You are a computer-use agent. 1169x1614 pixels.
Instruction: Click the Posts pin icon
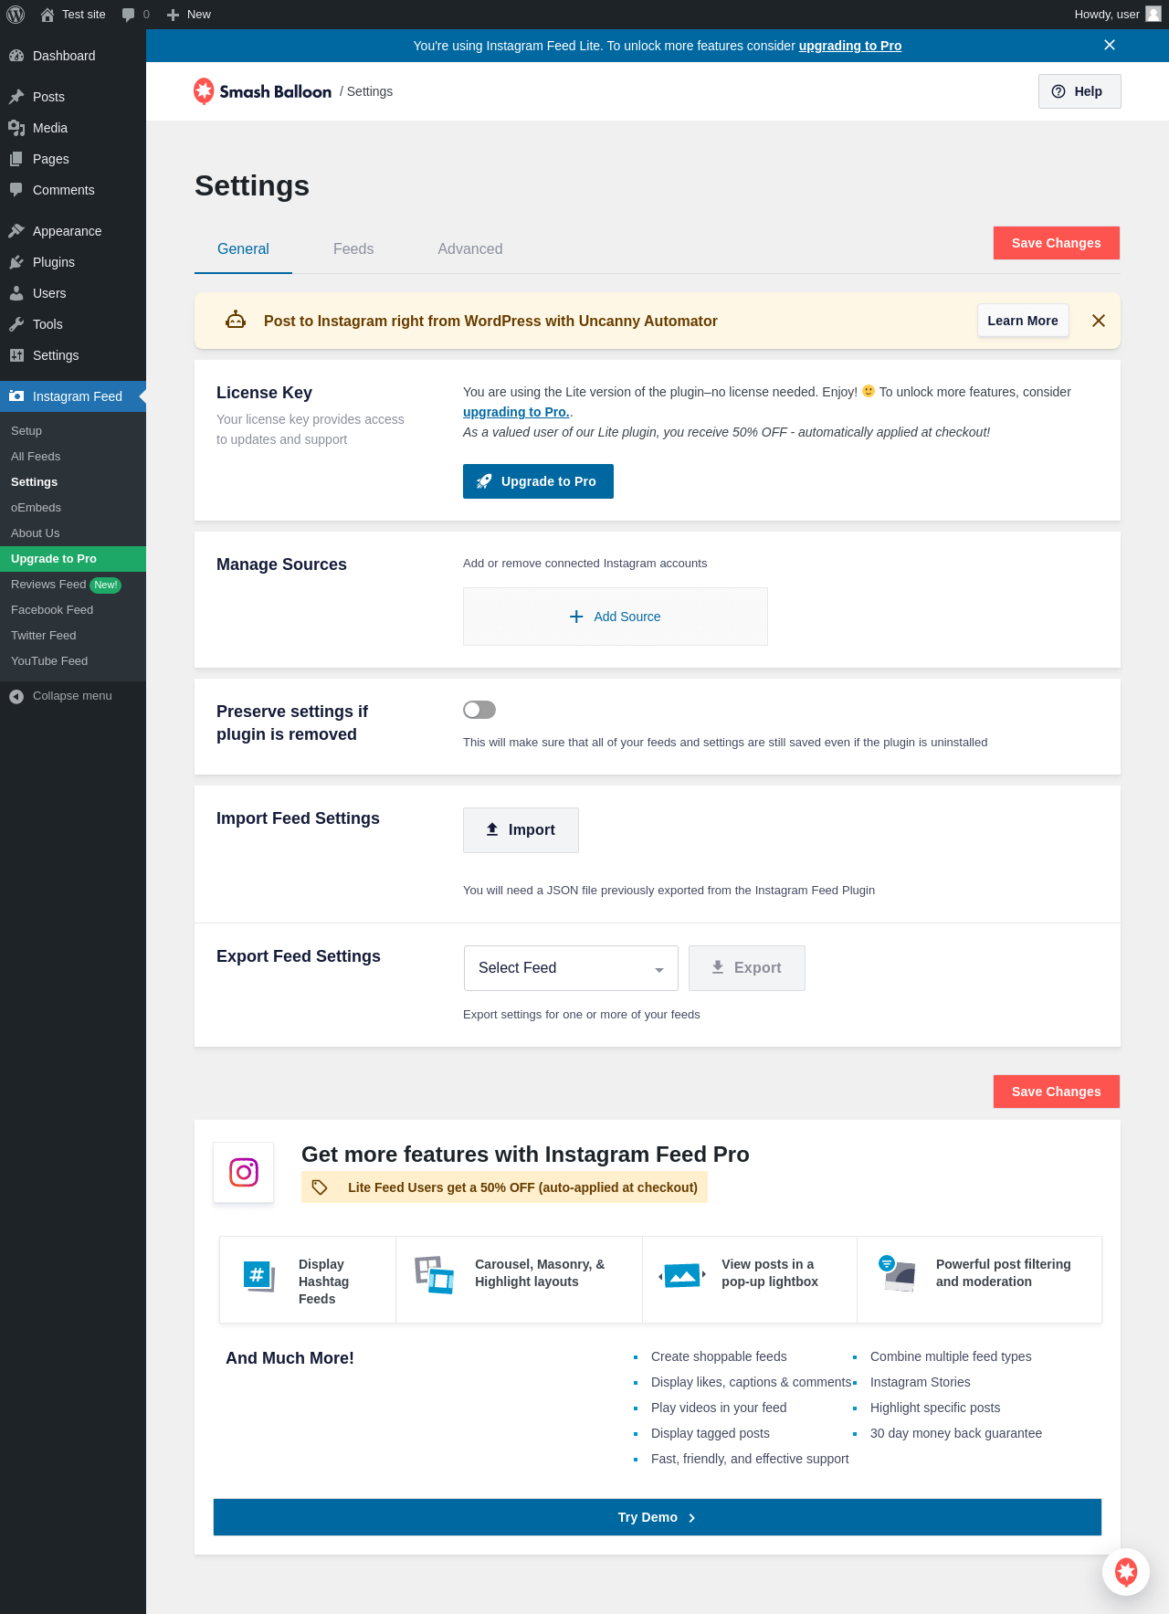(16, 97)
